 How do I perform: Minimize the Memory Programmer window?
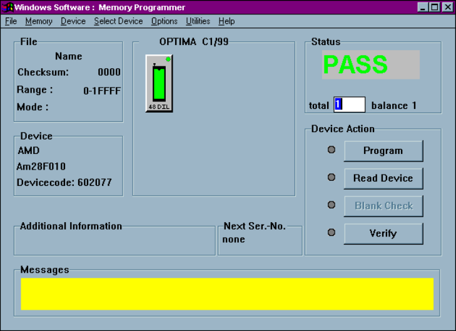(x=423, y=8)
